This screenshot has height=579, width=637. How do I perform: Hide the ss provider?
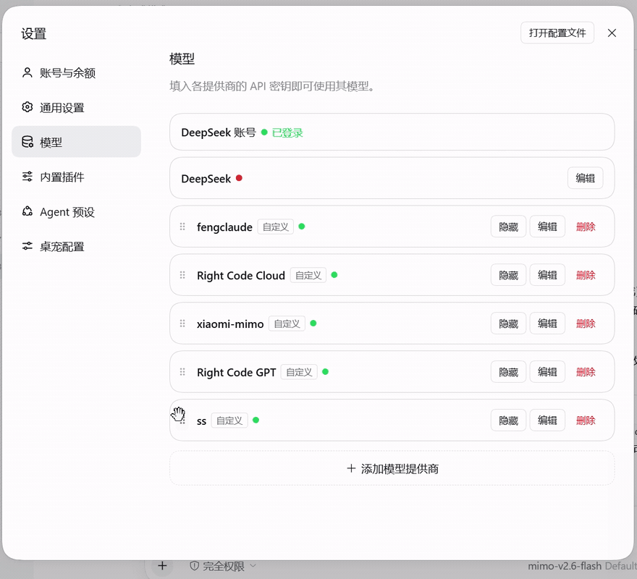508,420
